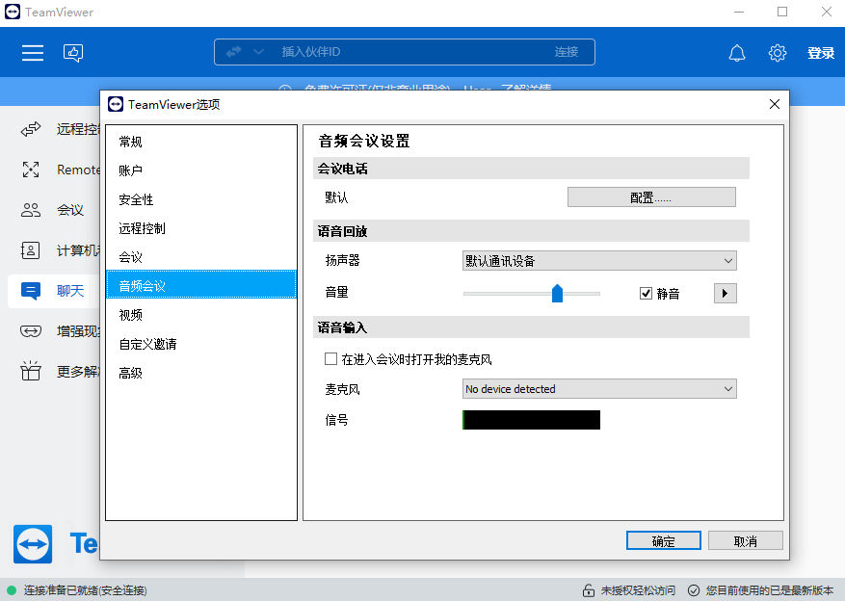Enable microphone on meeting join checkbox
Image resolution: width=845 pixels, height=601 pixels.
tap(330, 358)
